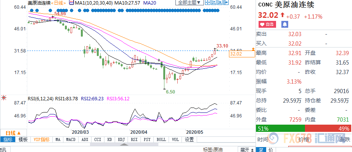Click the bell alert icon
This screenshot has height=152, width=352.
(285, 24)
